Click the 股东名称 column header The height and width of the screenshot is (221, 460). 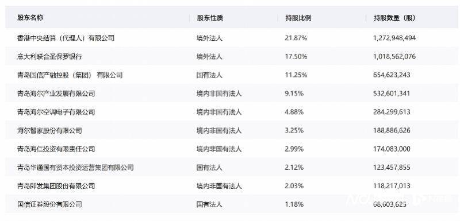(x=30, y=18)
